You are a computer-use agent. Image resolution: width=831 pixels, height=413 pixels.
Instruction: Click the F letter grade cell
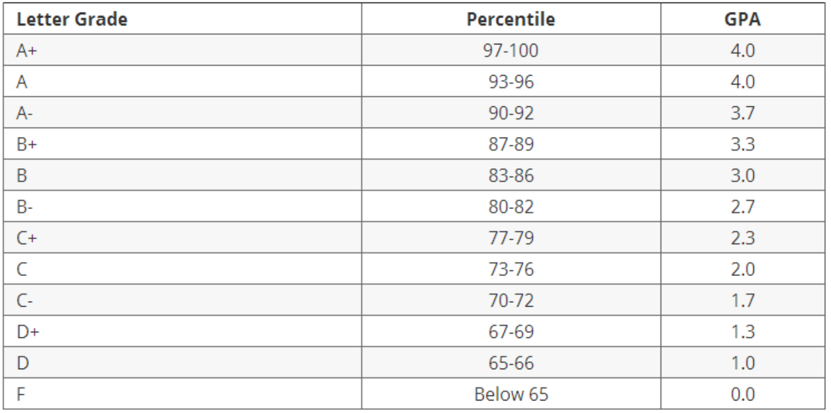21,395
